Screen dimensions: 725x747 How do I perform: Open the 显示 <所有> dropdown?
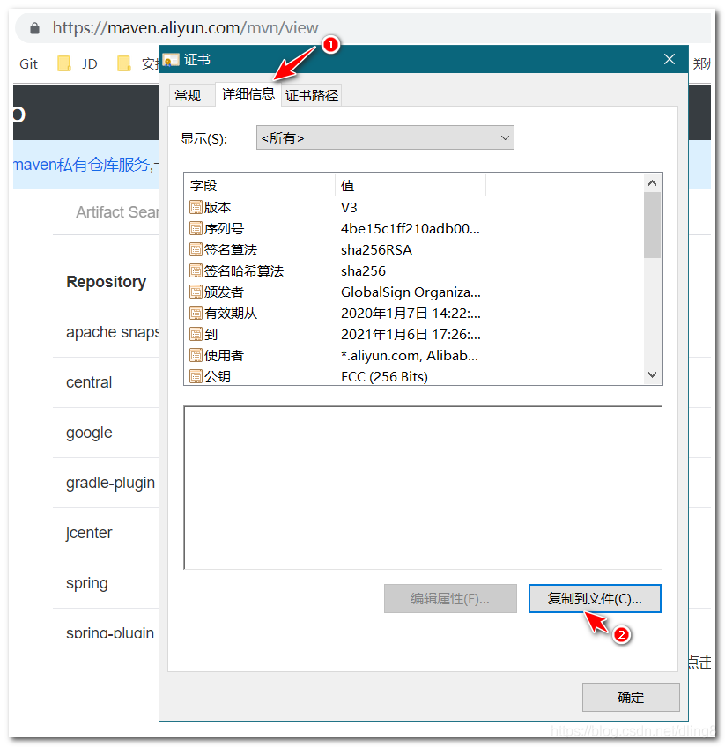point(385,137)
